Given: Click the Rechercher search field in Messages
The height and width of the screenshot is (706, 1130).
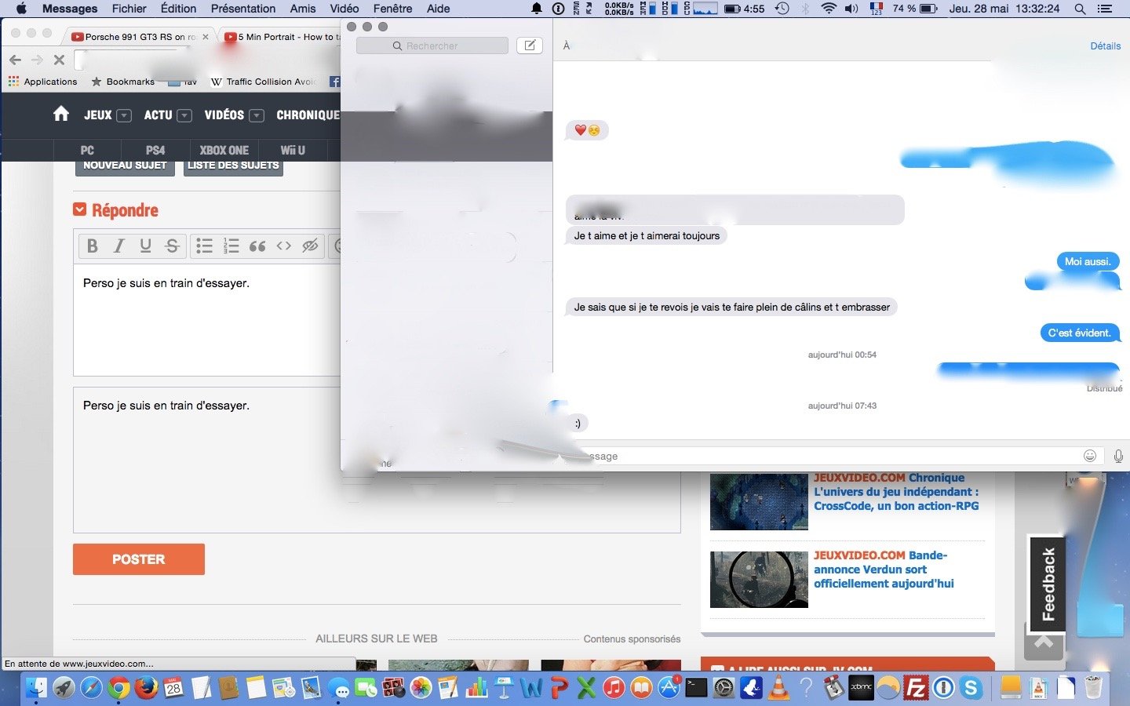Looking at the screenshot, I should tap(432, 46).
